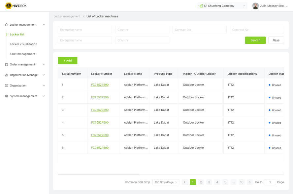293x194 pixels.
Task: Click the System management gear icon
Action: (7, 96)
